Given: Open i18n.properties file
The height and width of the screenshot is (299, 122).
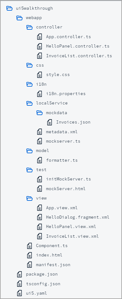Looking at the screenshot, I should (x=66, y=94).
